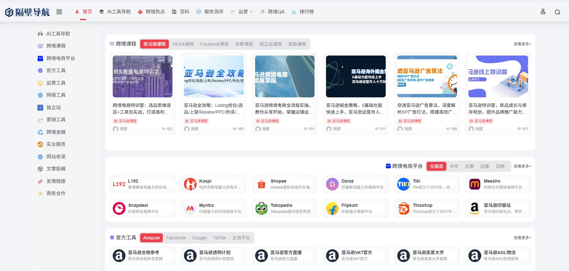Switch to the Facebook课程 tab

click(x=215, y=44)
